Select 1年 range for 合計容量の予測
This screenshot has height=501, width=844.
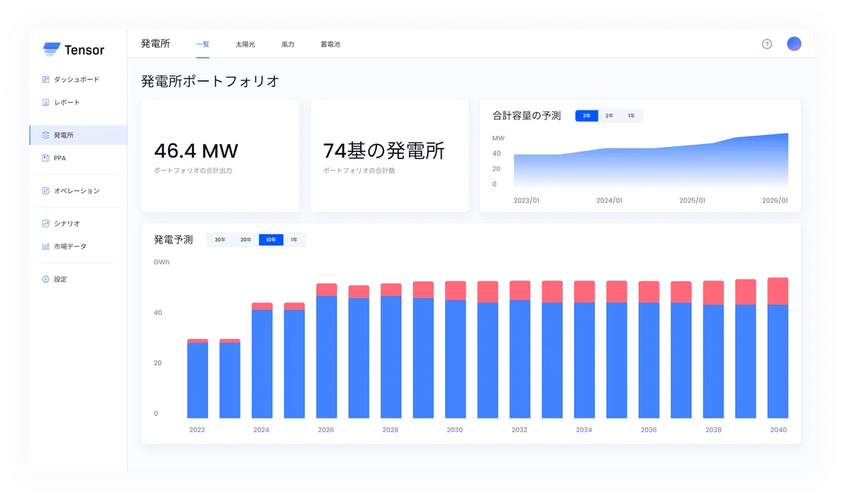(632, 115)
